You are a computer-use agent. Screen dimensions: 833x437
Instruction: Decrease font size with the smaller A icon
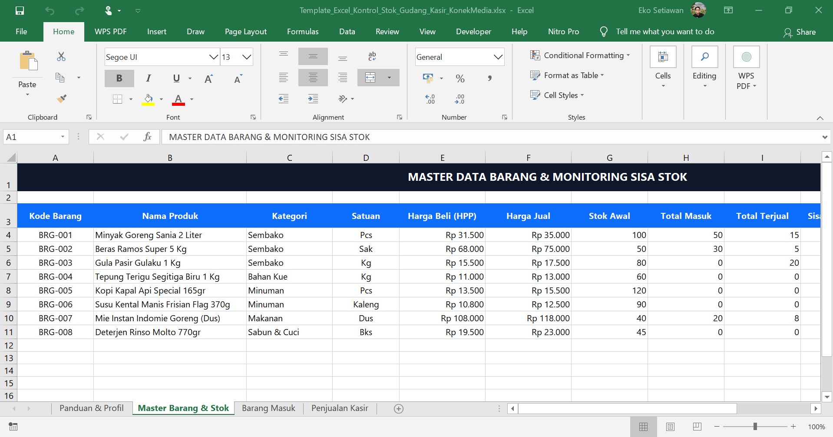(238, 78)
